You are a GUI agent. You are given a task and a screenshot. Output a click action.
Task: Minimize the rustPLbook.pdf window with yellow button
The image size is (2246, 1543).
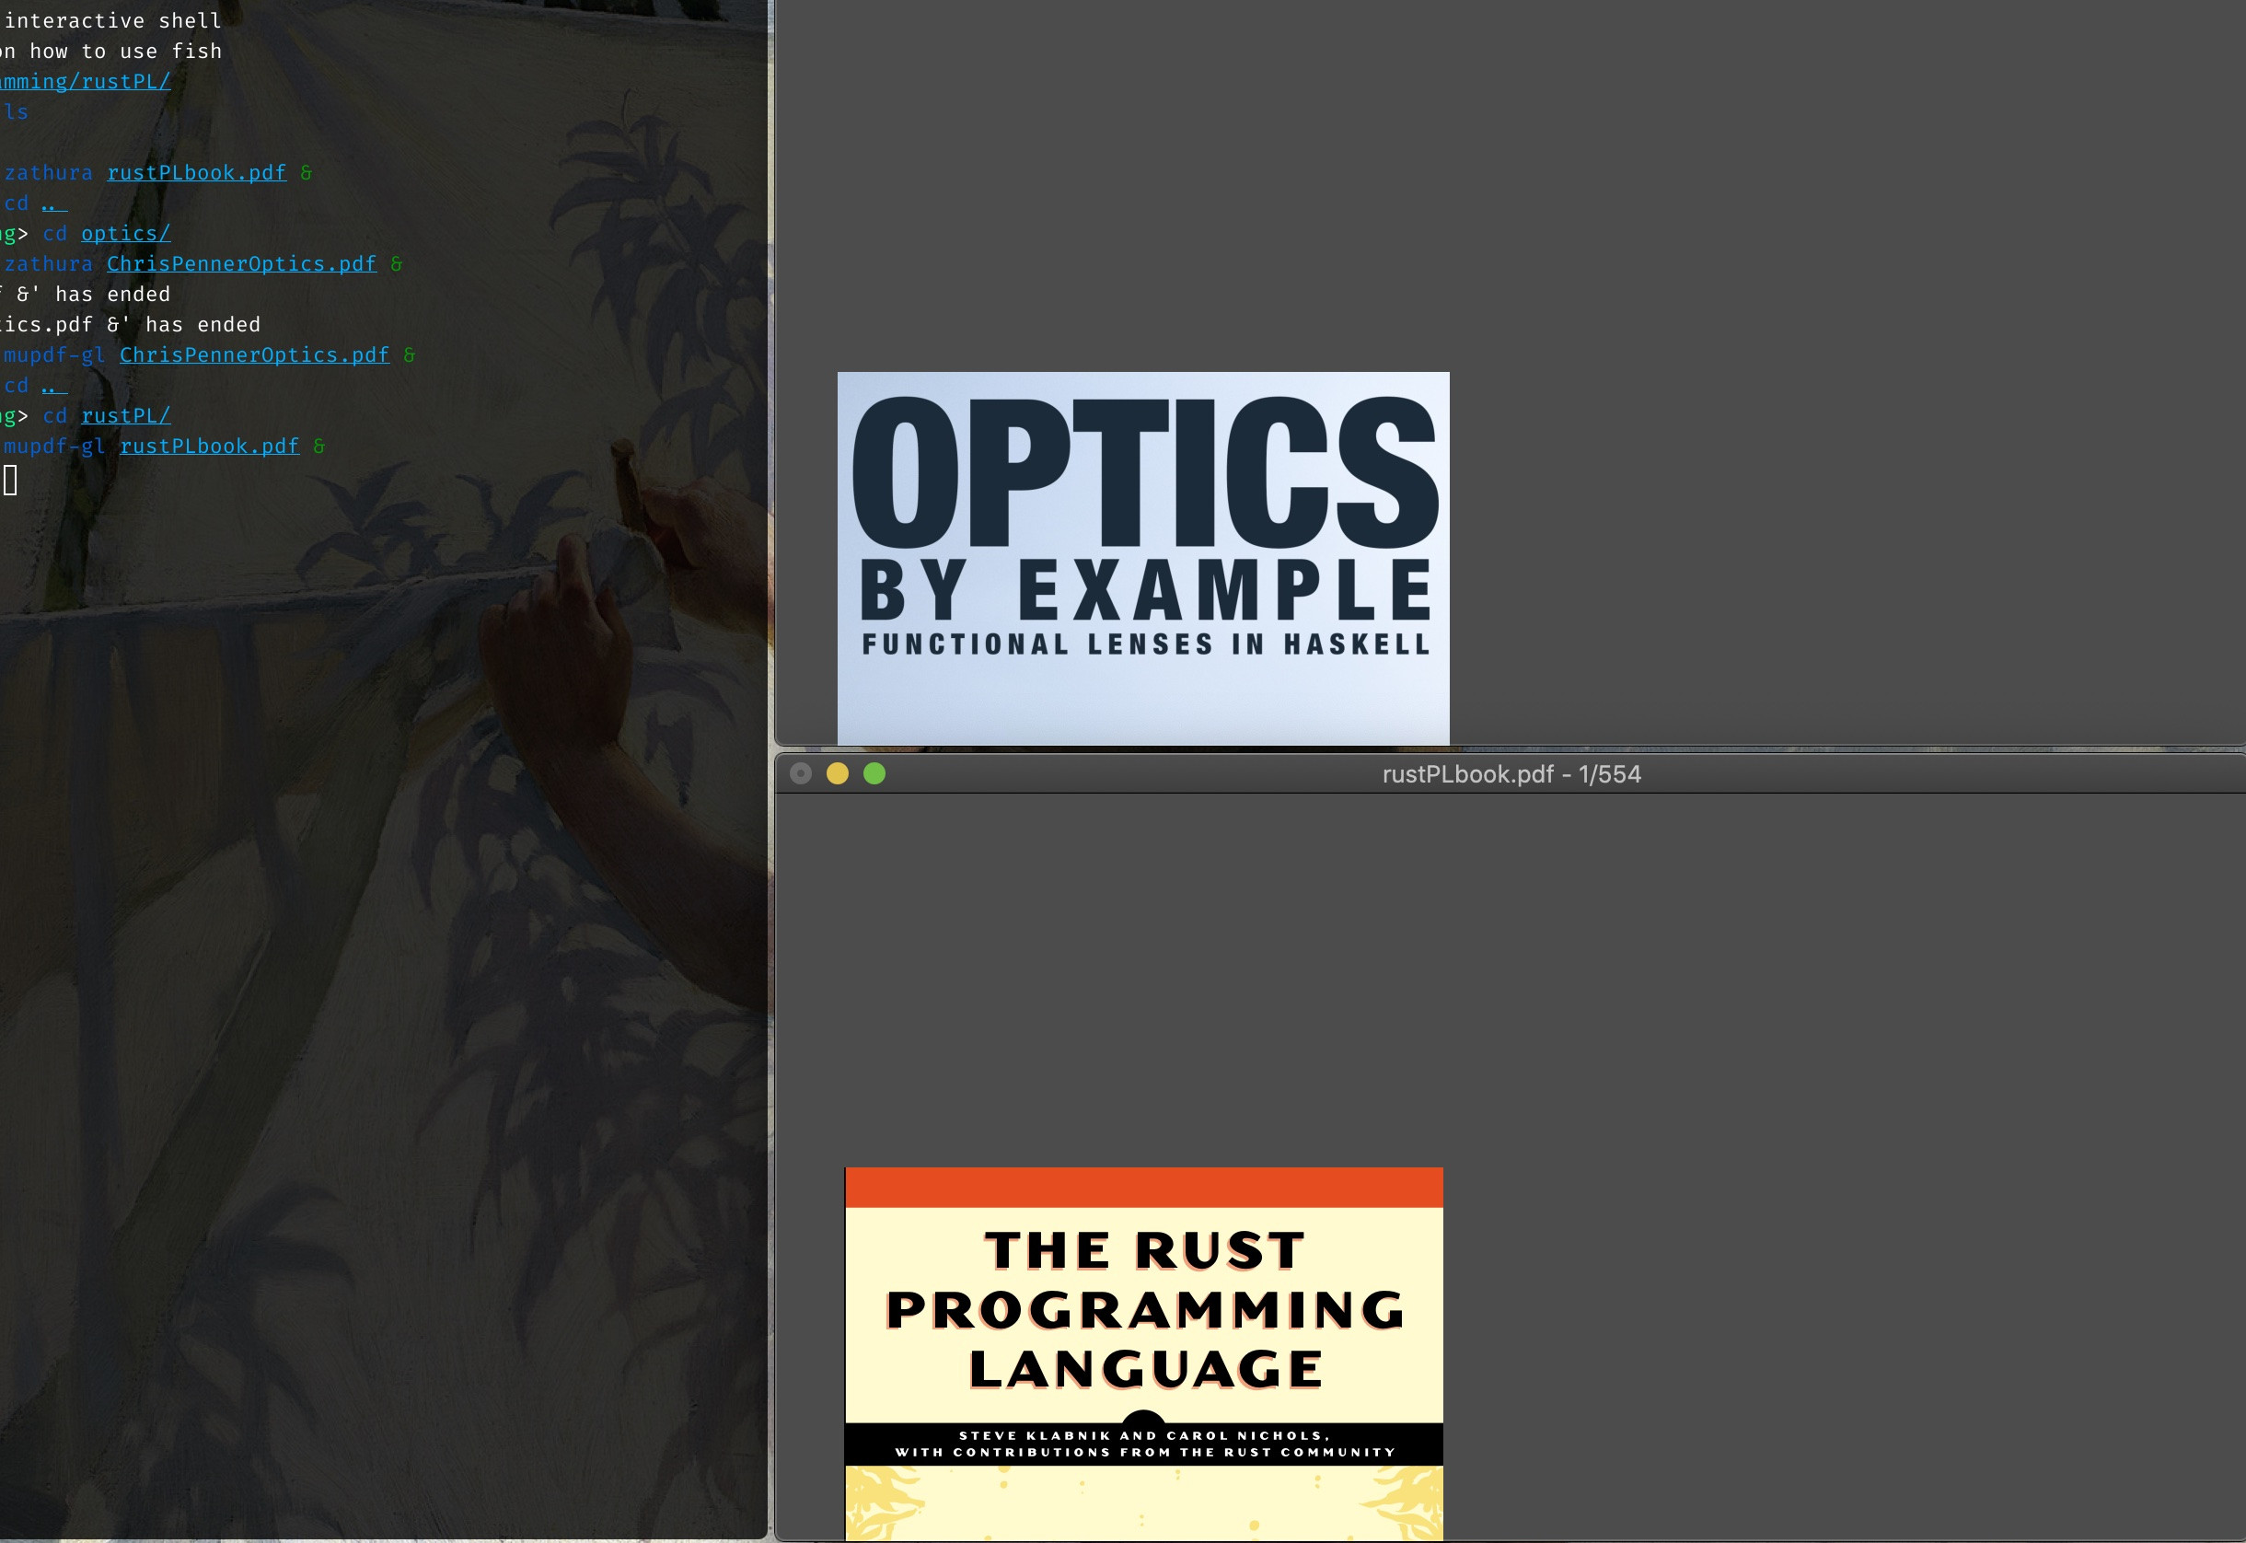point(837,773)
